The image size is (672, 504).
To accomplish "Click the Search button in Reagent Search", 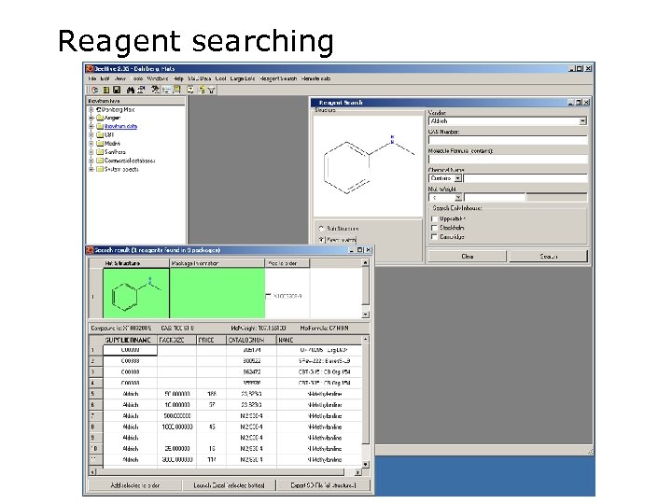I will tap(548, 257).
